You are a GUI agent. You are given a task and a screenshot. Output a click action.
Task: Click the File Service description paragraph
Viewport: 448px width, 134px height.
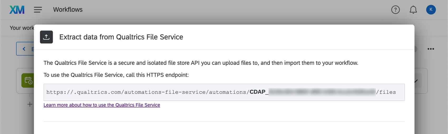201,63
